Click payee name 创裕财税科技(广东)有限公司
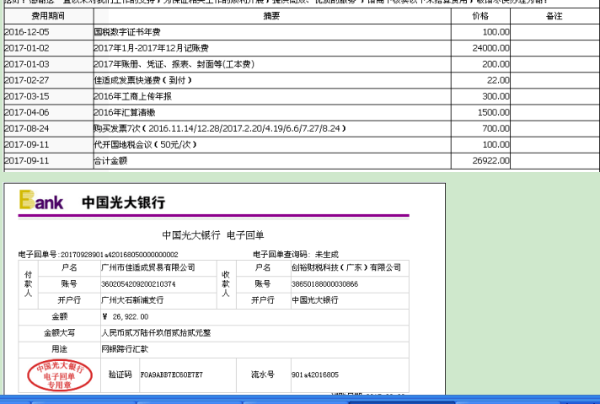This screenshot has height=404, width=600. coord(346,267)
